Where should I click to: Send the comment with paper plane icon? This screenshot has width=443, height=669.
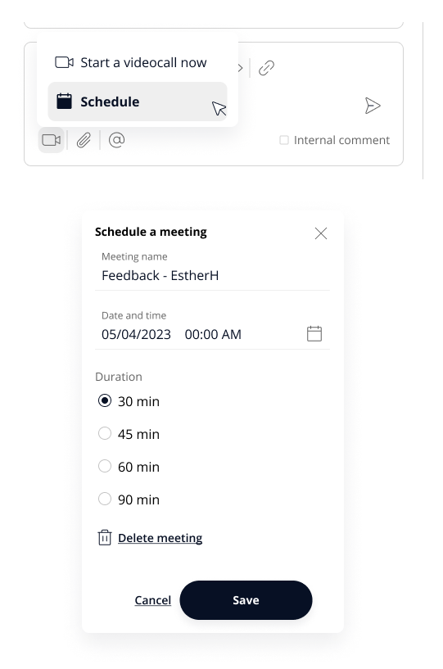tap(373, 106)
